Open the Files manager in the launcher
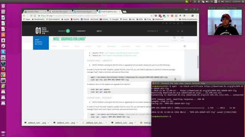This screenshot has height=137, width=245. coord(3,12)
